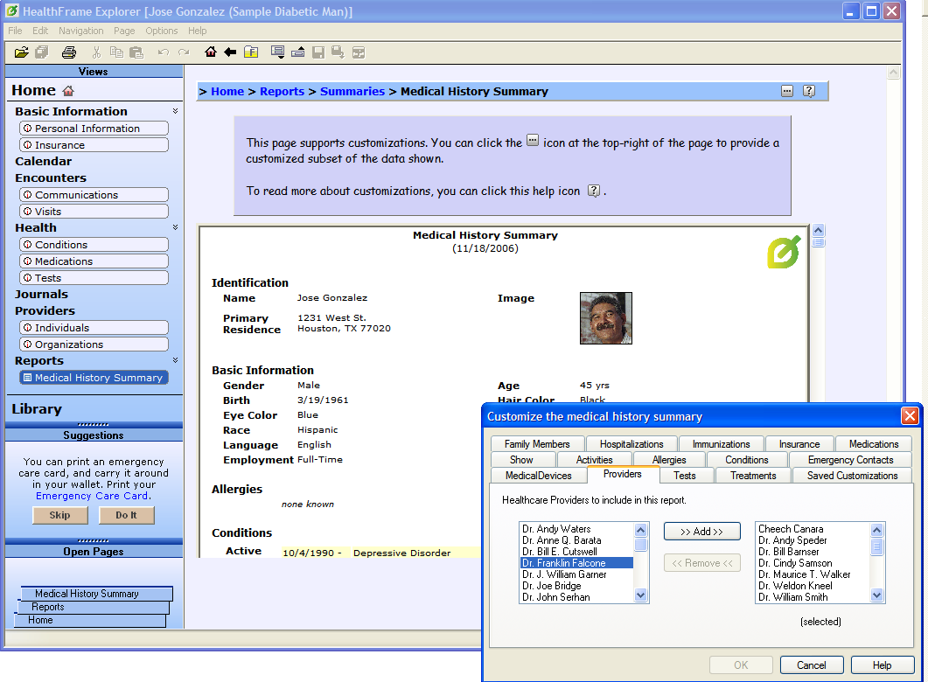Select Dr. Cindy Samson in selected list
The image size is (928, 682).
coord(813,563)
